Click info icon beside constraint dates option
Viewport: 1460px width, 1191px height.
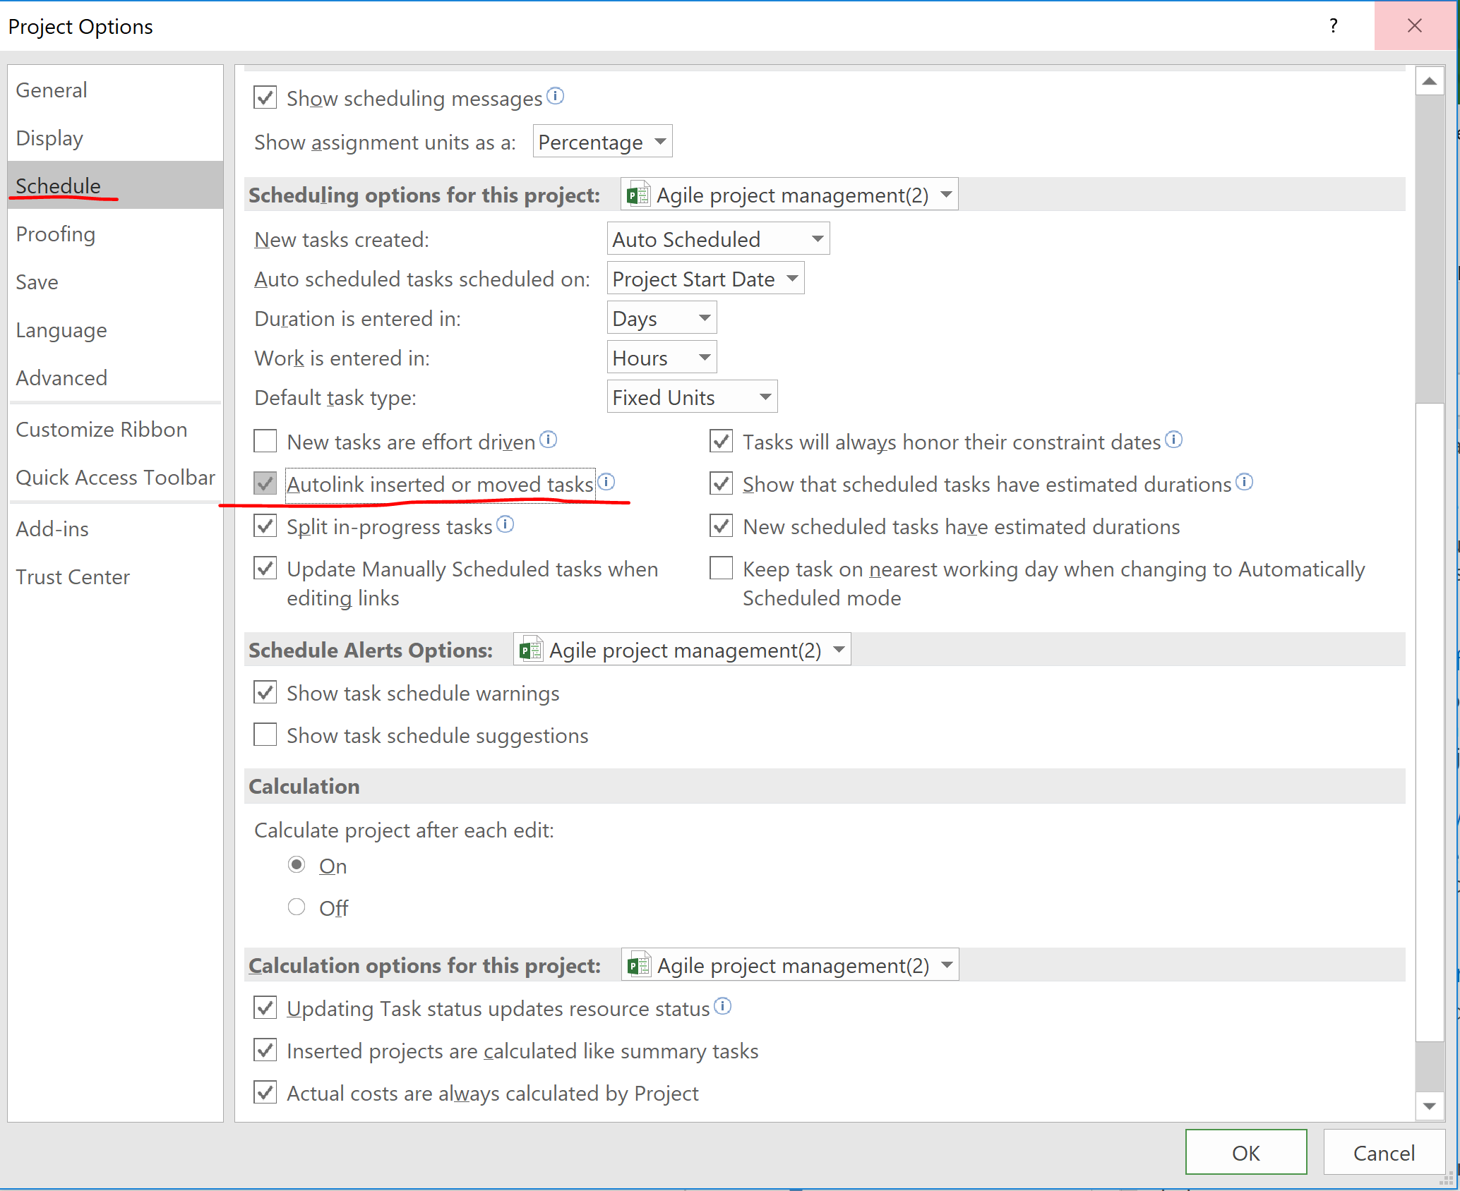pyautogui.click(x=1173, y=440)
